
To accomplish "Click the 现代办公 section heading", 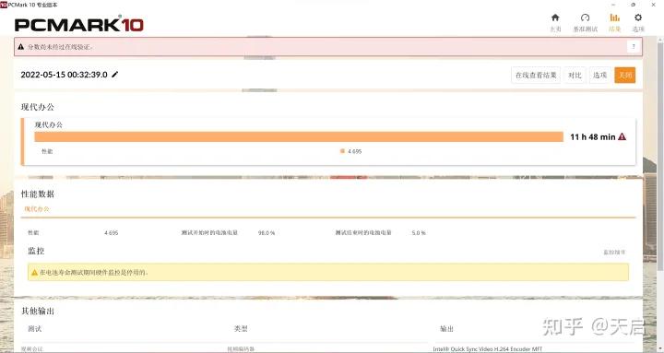I will pyautogui.click(x=38, y=107).
